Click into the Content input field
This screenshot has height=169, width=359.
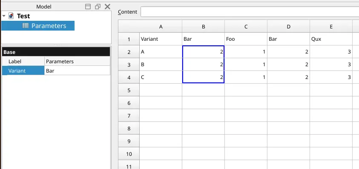[x=250, y=11]
